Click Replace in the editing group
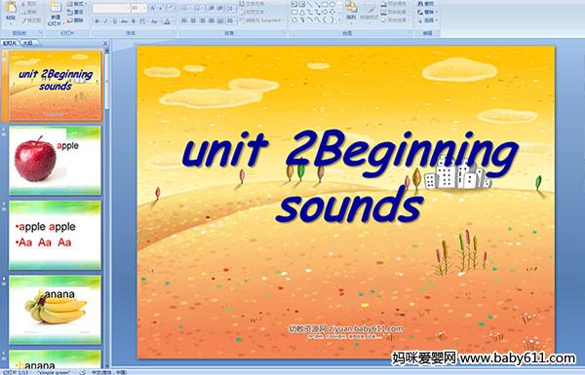 point(428,12)
